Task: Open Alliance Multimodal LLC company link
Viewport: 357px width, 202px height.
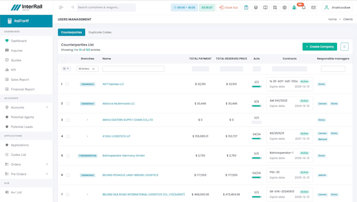Action: point(119,103)
